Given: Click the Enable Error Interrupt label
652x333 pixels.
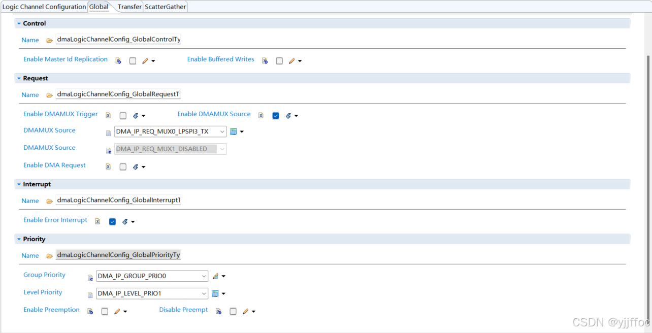Looking at the screenshot, I should pyautogui.click(x=55, y=220).
